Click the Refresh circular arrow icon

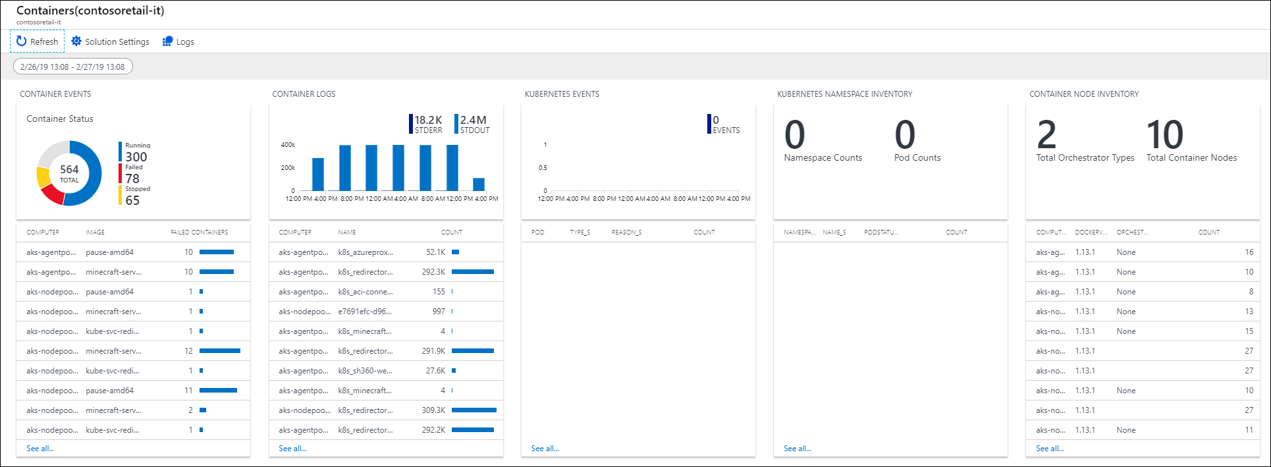[22, 41]
